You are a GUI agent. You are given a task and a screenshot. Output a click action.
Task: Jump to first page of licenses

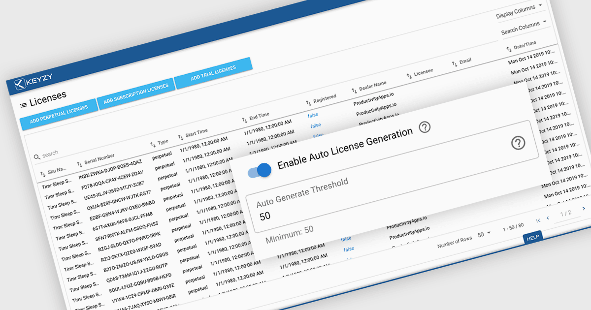[x=538, y=220]
